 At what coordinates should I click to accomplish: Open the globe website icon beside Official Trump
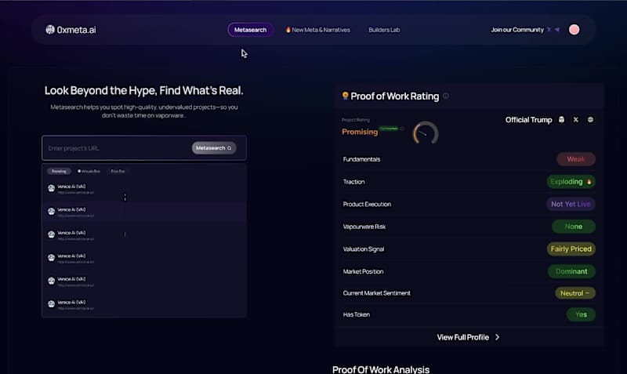point(590,120)
